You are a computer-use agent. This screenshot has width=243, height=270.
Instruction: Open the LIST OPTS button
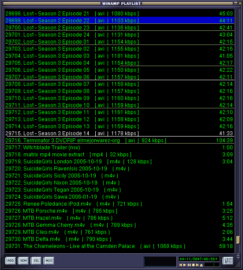point(228,260)
